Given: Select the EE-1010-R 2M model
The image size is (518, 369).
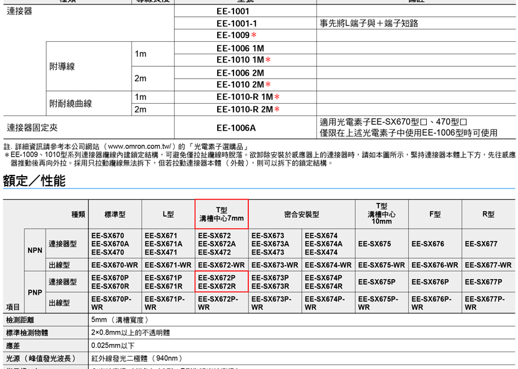Looking at the screenshot, I should pos(245,109).
